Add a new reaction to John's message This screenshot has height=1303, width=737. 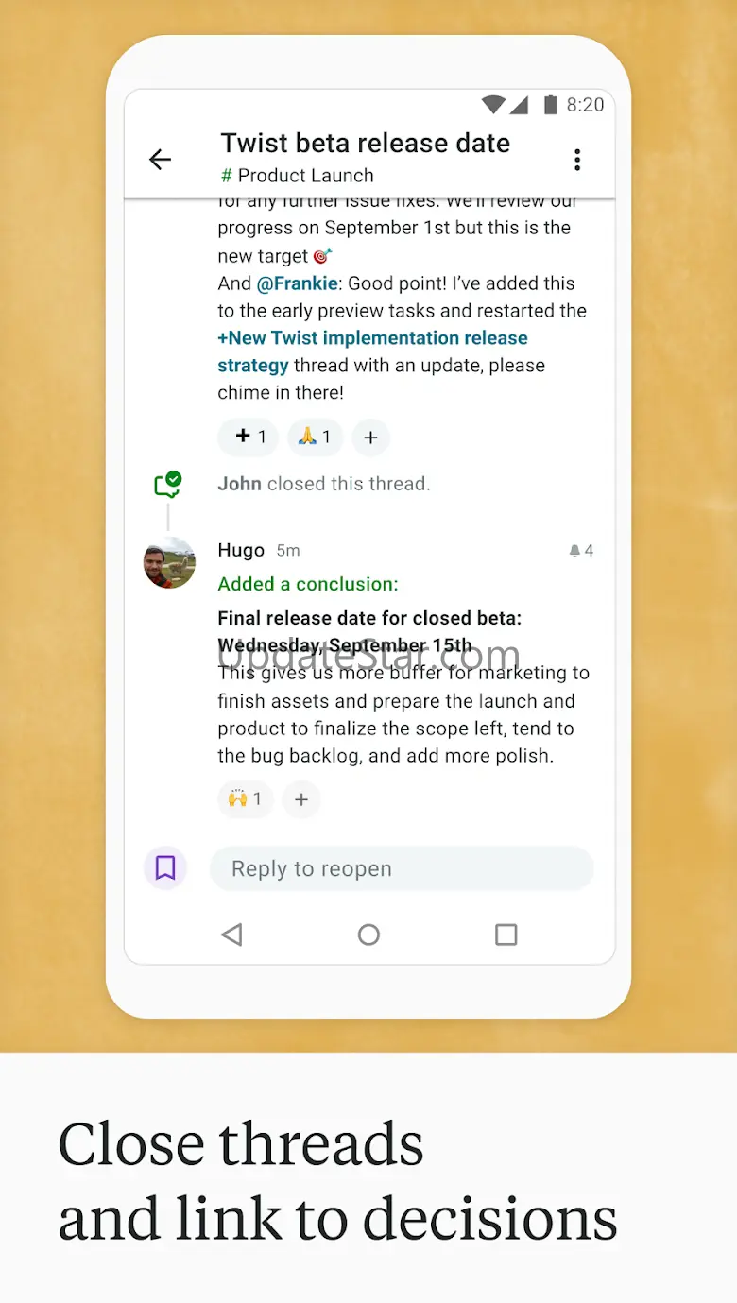tap(371, 437)
